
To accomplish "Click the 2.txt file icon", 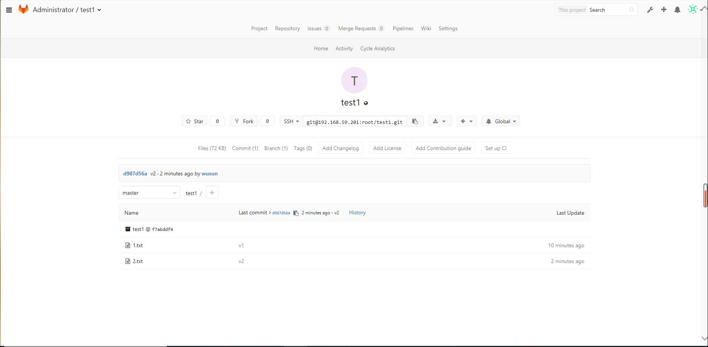I will [x=128, y=261].
